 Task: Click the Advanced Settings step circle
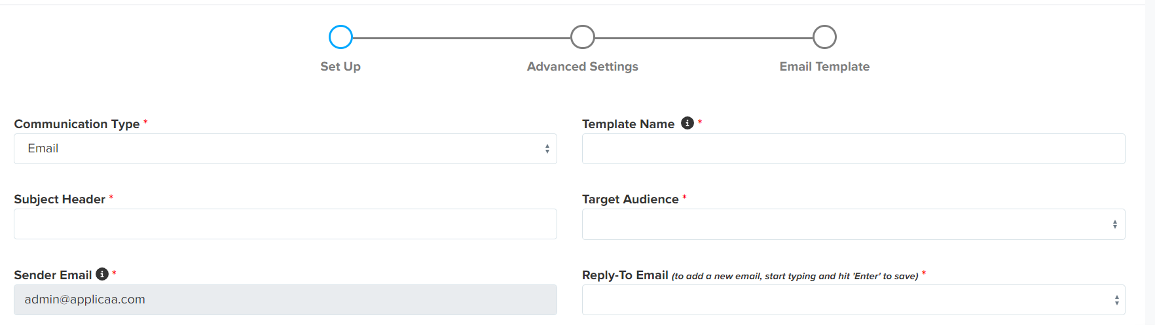[582, 37]
